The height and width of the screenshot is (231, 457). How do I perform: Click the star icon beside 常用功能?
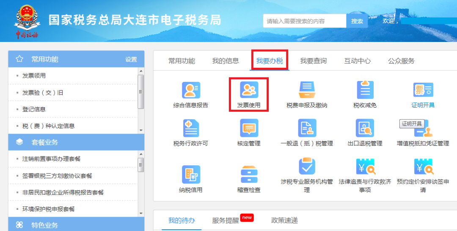point(19,59)
